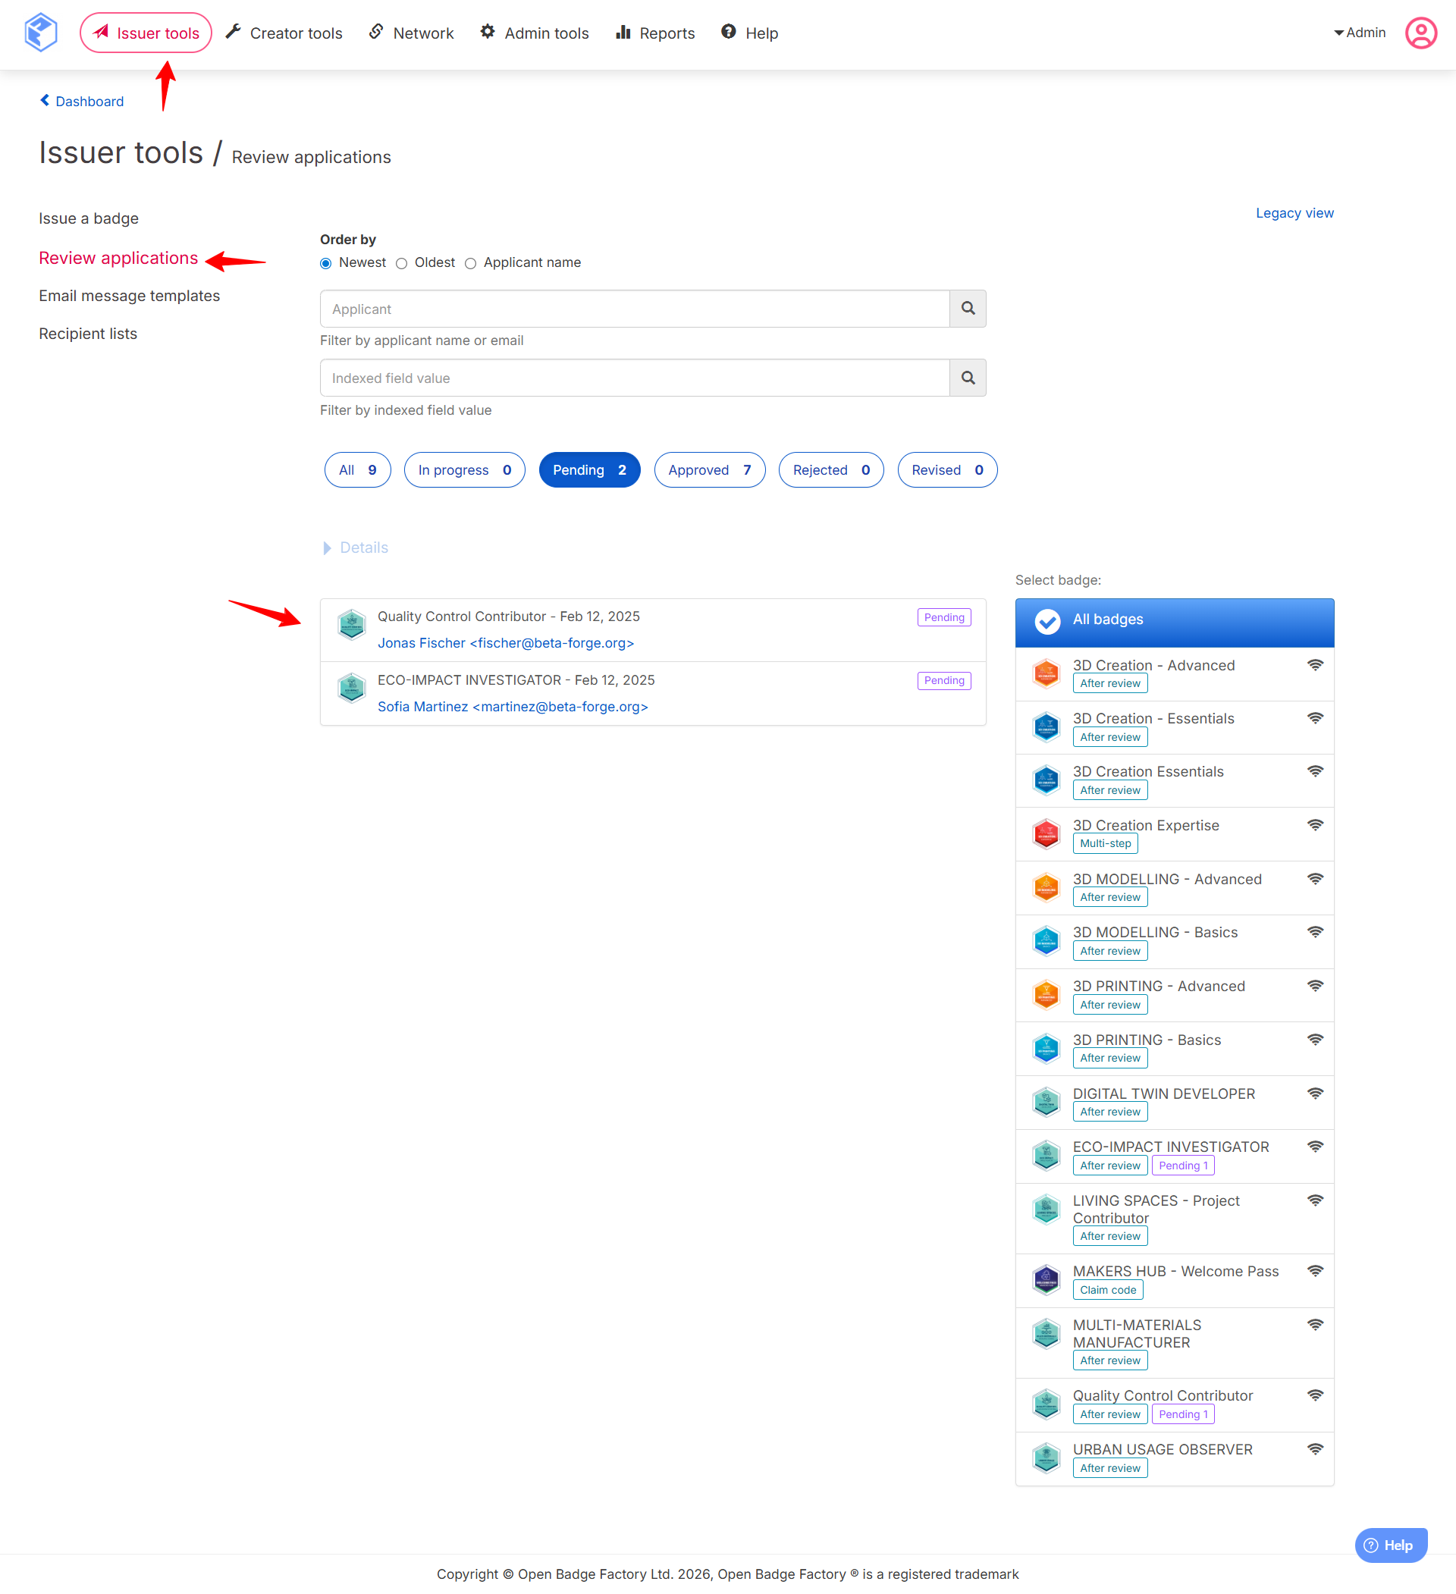Select Applicant name ordering option
The width and height of the screenshot is (1456, 1594).
471,263
